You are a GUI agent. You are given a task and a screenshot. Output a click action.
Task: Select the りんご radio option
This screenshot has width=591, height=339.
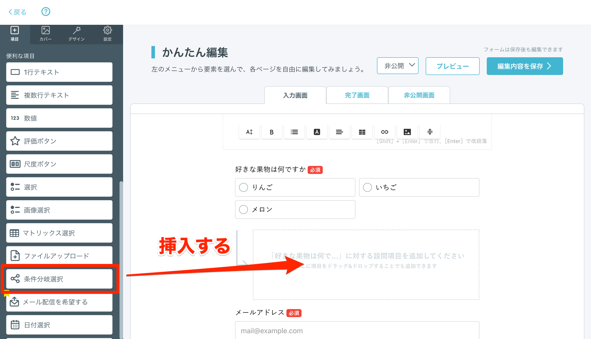pos(244,188)
